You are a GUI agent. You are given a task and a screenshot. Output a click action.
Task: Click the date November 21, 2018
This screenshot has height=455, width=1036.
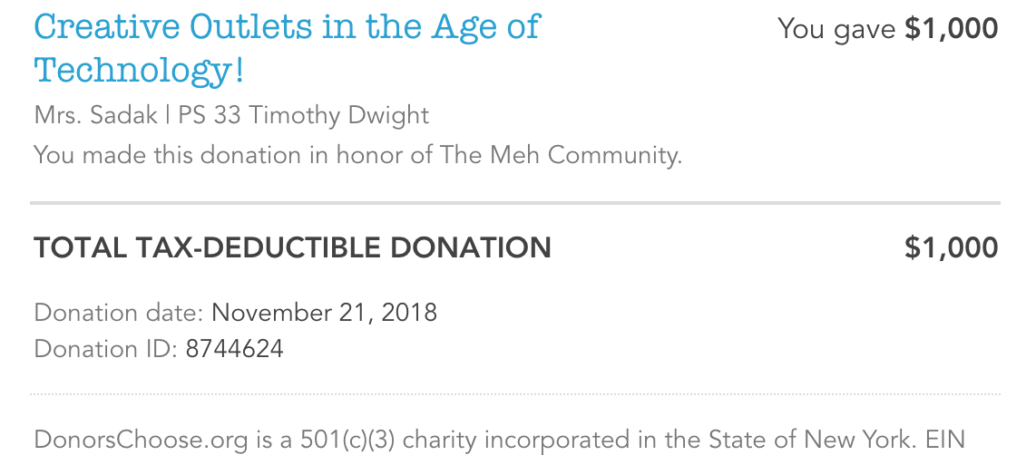pyautogui.click(x=324, y=312)
